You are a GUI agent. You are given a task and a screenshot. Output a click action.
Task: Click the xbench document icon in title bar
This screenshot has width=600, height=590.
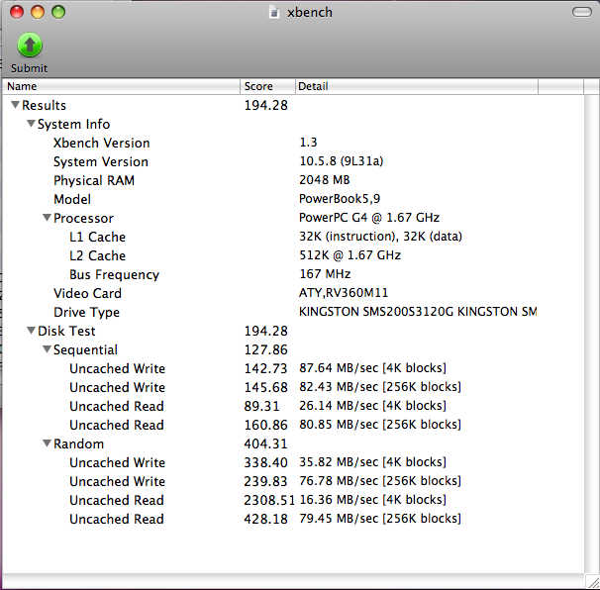point(274,12)
